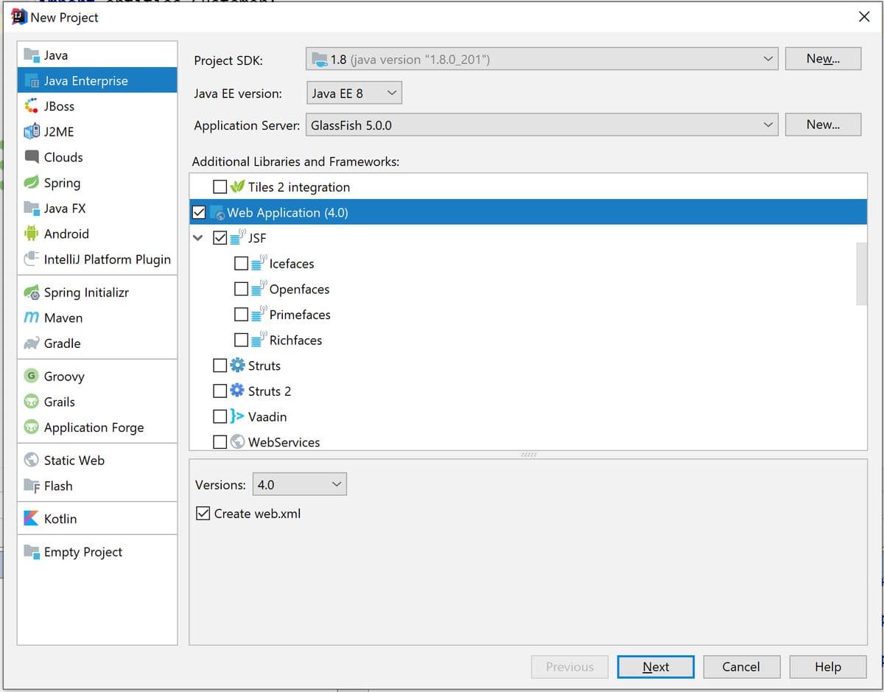The image size is (884, 692).
Task: Tick the Richfaces checkbox
Action: [241, 340]
